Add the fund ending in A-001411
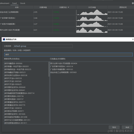Viewport: 134px width, 134px height. (x=16, y=123)
